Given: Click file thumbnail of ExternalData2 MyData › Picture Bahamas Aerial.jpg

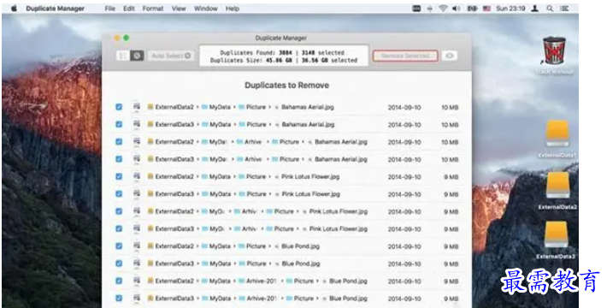Looking at the screenshot, I should (136, 107).
